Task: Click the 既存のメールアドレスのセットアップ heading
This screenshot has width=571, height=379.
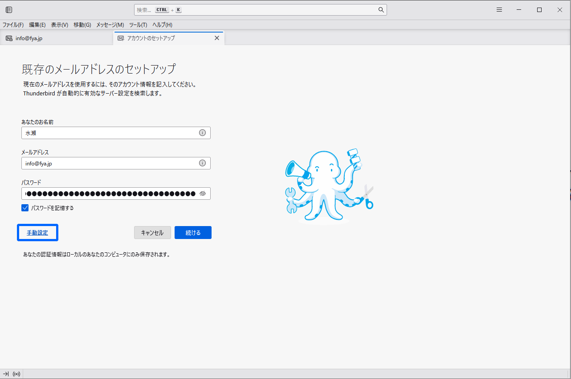Action: pos(99,69)
